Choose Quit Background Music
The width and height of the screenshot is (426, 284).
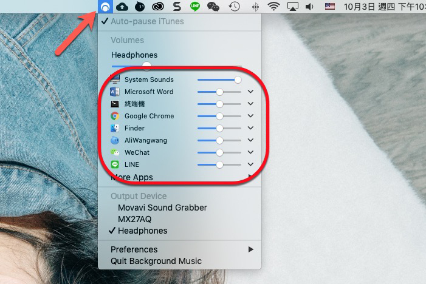(180, 261)
